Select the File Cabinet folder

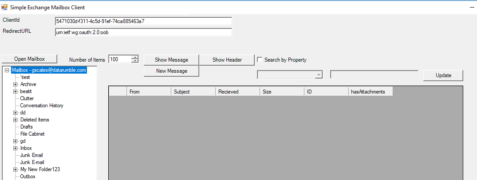click(x=32, y=134)
